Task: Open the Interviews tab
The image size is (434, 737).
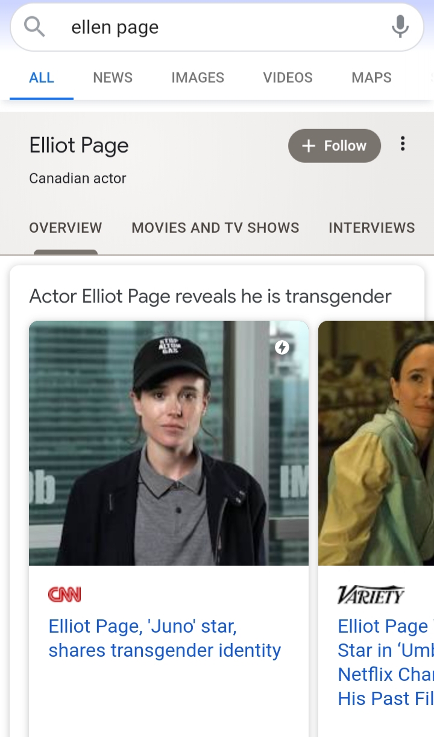Action: pyautogui.click(x=372, y=228)
